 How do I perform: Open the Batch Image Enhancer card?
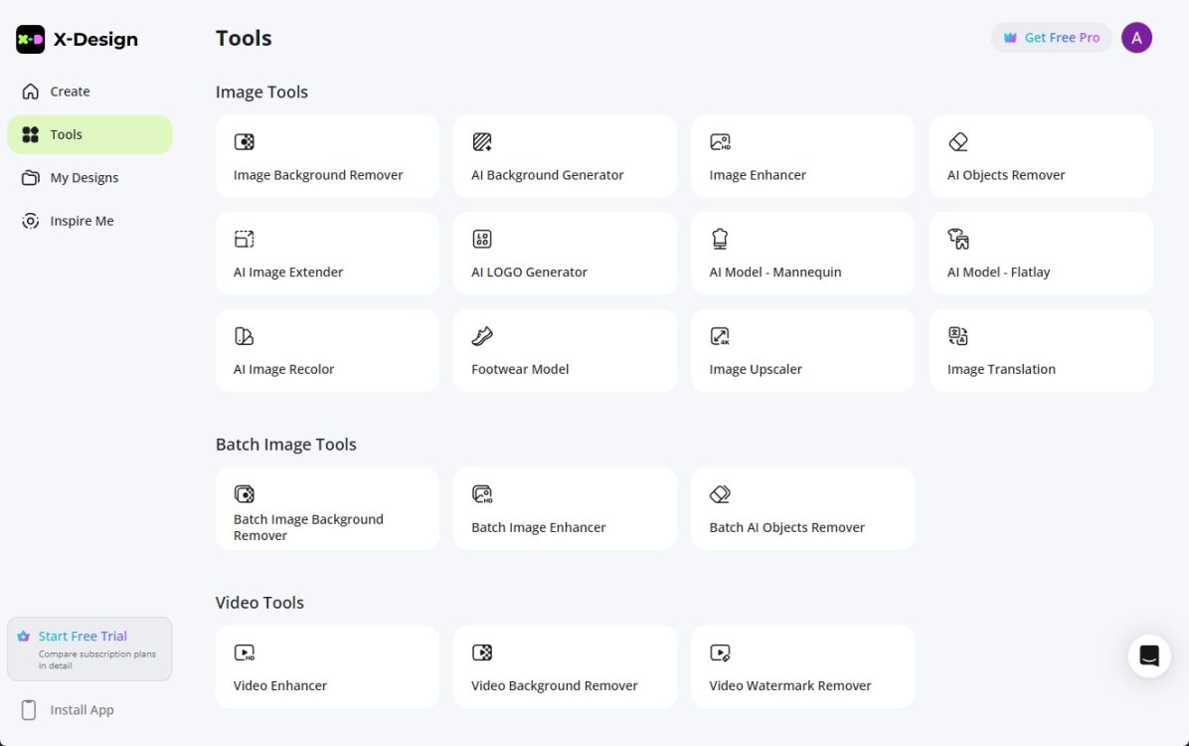coord(565,509)
